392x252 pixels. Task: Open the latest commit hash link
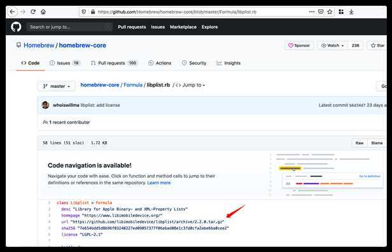click(357, 105)
